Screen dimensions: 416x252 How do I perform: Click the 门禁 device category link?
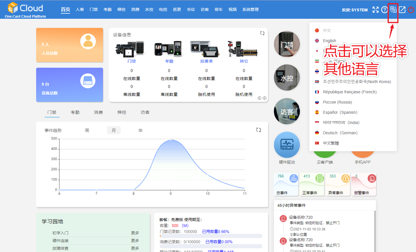pos(131,61)
